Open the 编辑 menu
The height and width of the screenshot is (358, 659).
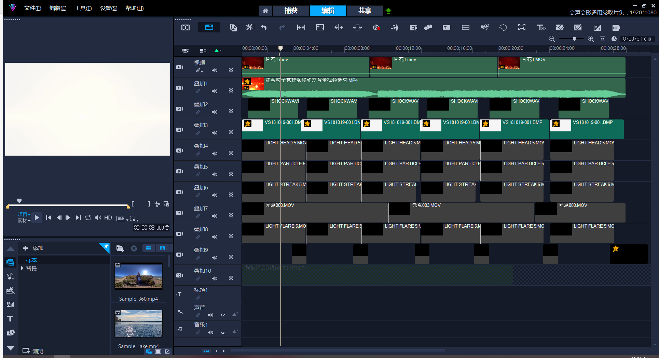pos(58,8)
